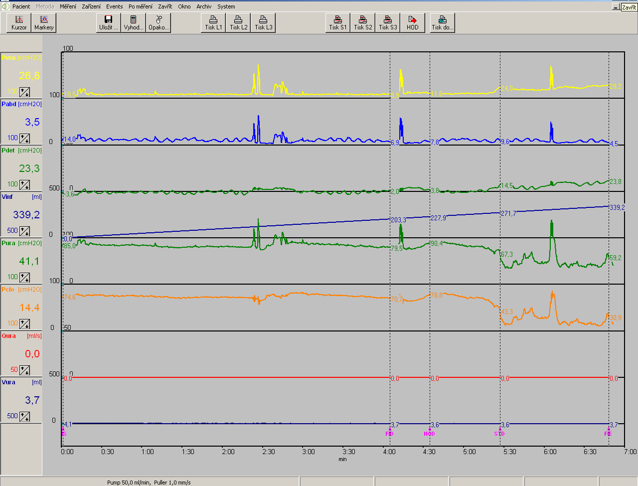Open the Zavřít menu item
Image resolution: width=638 pixels, height=486 pixels.
pos(165,6)
